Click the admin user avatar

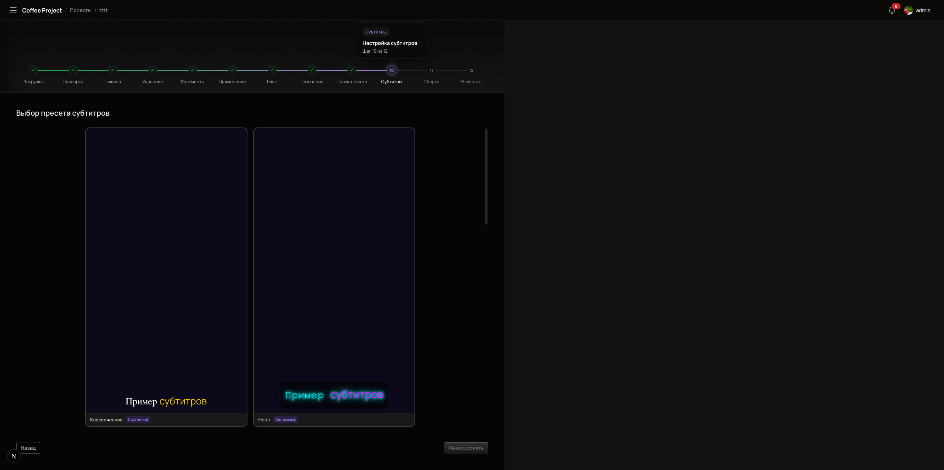click(908, 10)
